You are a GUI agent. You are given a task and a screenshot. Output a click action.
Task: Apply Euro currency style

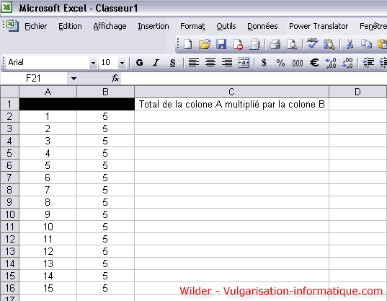(314, 63)
